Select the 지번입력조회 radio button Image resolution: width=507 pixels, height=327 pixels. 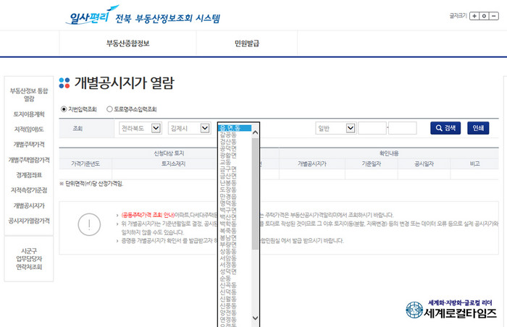coord(64,109)
